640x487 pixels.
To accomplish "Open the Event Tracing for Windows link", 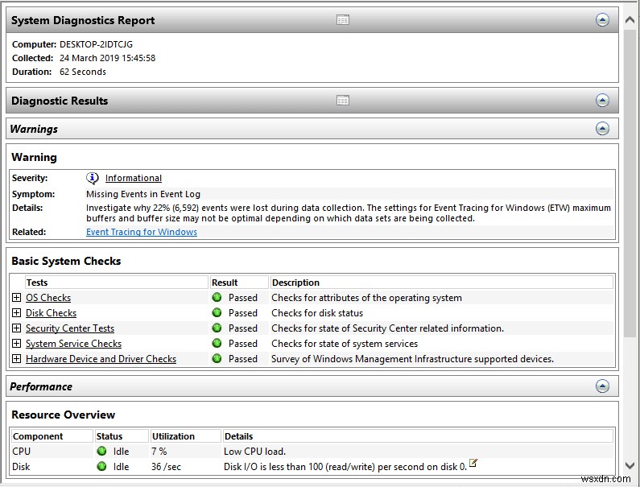I will tap(142, 232).
